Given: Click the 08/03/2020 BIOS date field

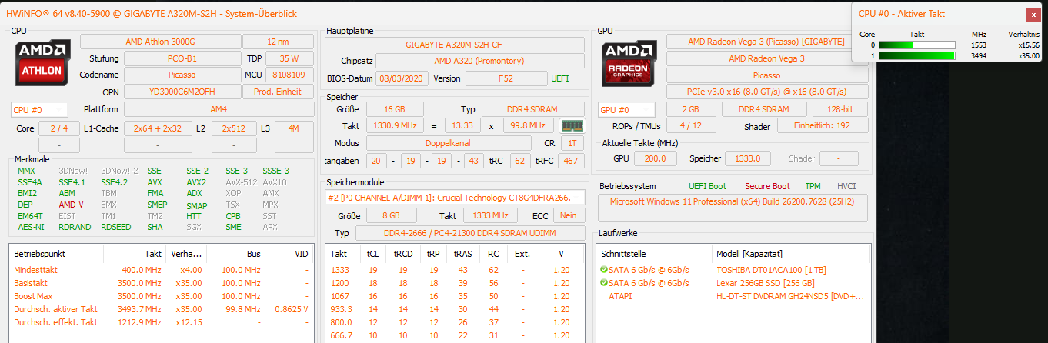Looking at the screenshot, I should (401, 78).
